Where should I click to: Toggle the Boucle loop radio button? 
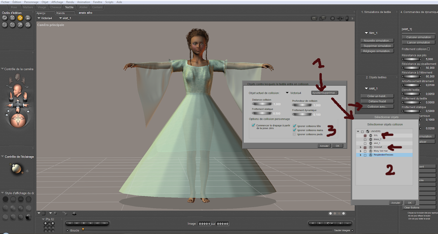(67, 231)
